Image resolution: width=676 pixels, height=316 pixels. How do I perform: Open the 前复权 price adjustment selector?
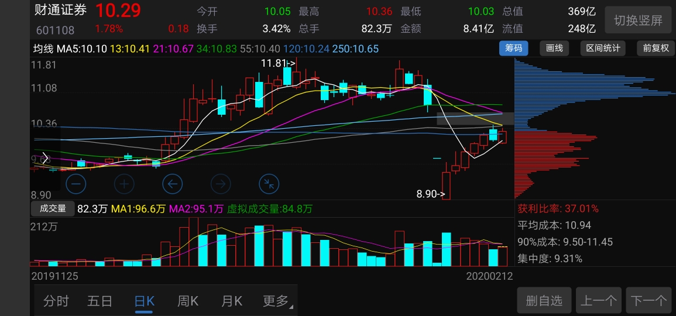coord(656,49)
